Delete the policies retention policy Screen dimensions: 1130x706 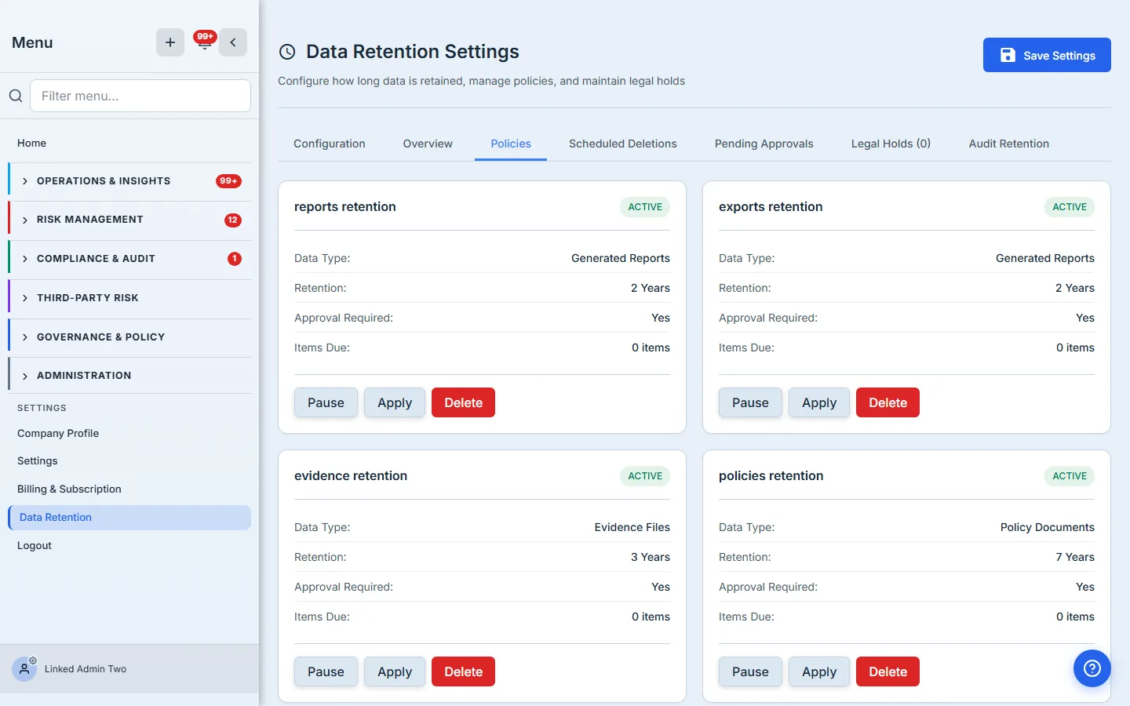click(x=888, y=671)
